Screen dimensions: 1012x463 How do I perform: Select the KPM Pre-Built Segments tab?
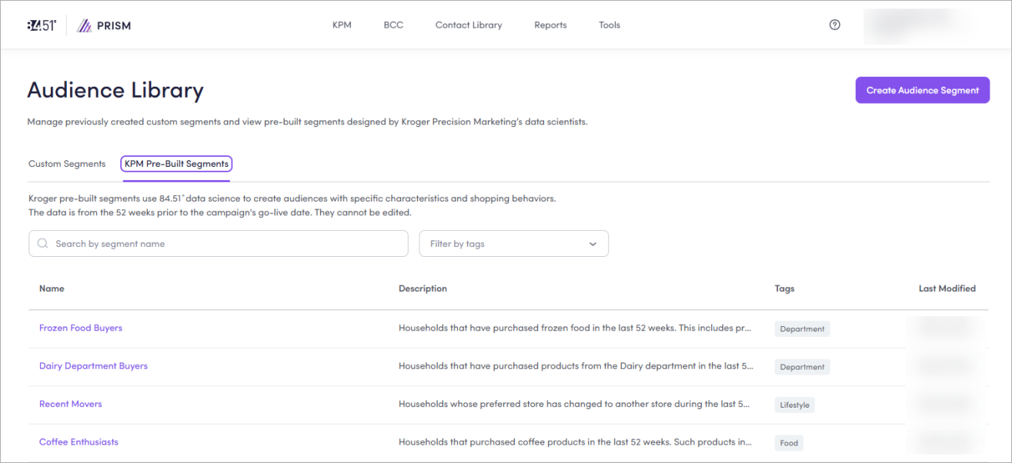pyautogui.click(x=176, y=164)
